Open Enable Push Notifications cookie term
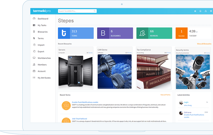The width and height of the screenshot is (213, 135). click(x=85, y=102)
